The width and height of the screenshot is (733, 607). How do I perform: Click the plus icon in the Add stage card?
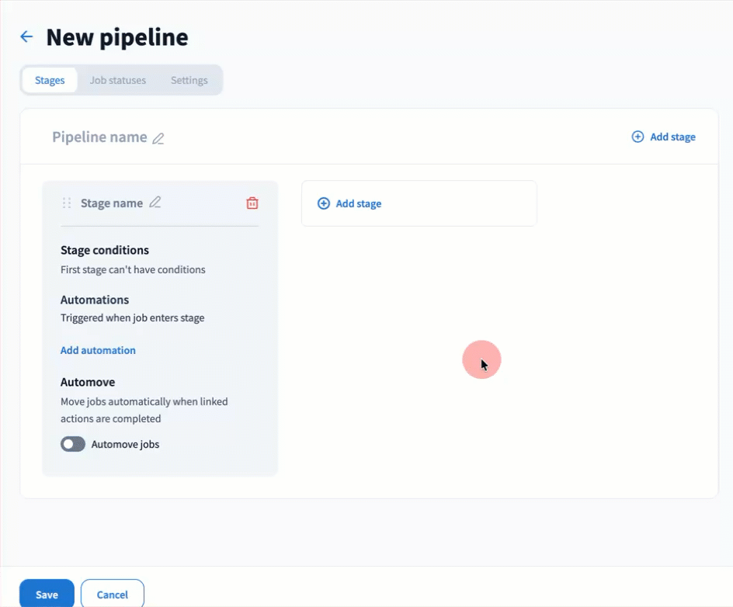[324, 203]
